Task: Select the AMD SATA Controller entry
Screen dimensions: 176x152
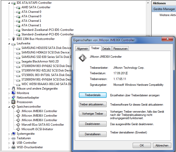Action: tap(36, 7)
